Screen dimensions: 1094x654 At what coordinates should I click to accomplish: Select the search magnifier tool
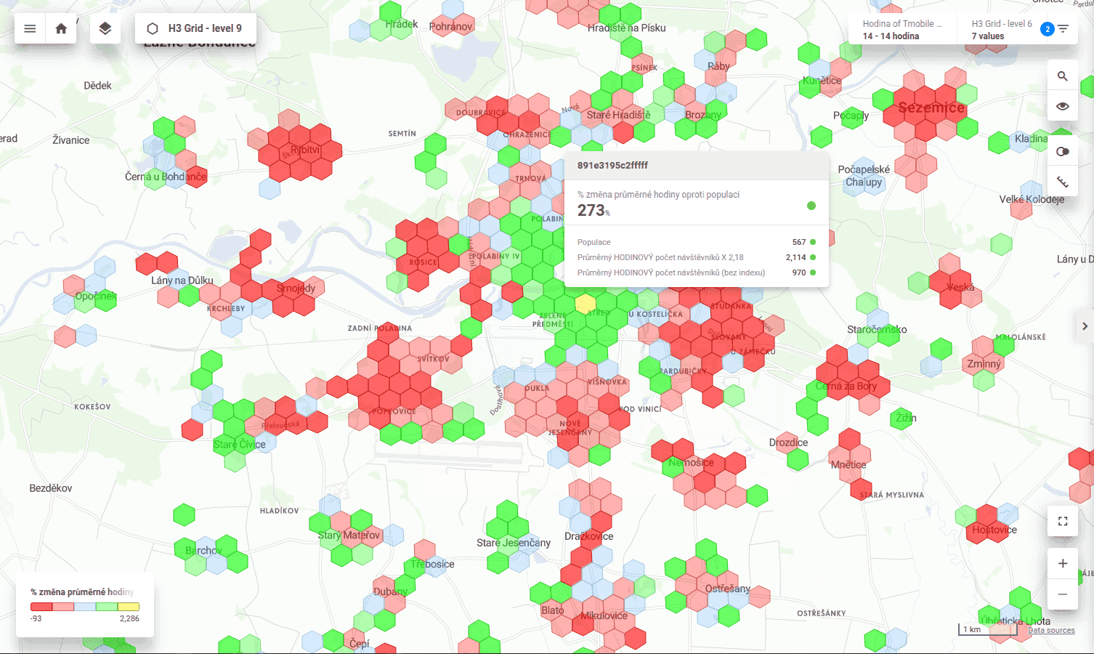coord(1063,76)
